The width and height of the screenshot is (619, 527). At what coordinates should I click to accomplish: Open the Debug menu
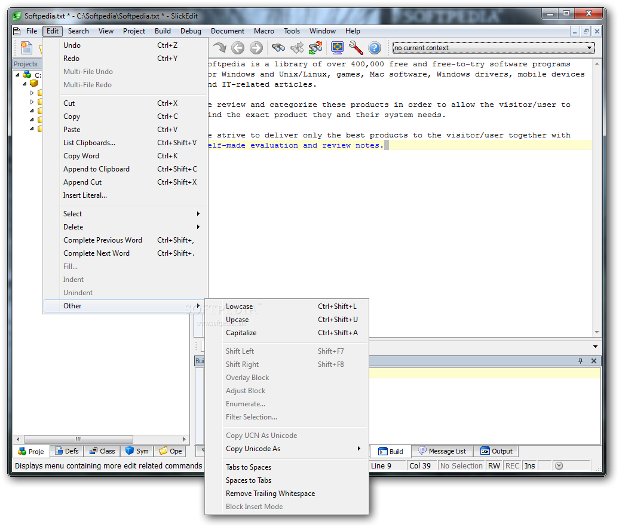(191, 31)
